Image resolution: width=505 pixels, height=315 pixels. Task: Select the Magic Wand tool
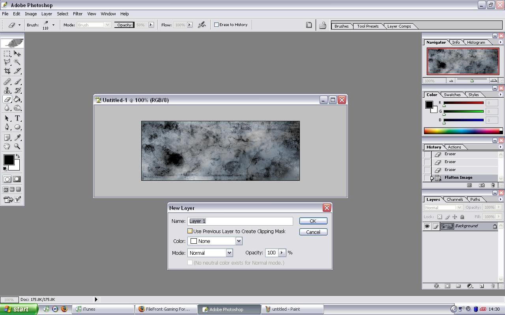point(17,62)
